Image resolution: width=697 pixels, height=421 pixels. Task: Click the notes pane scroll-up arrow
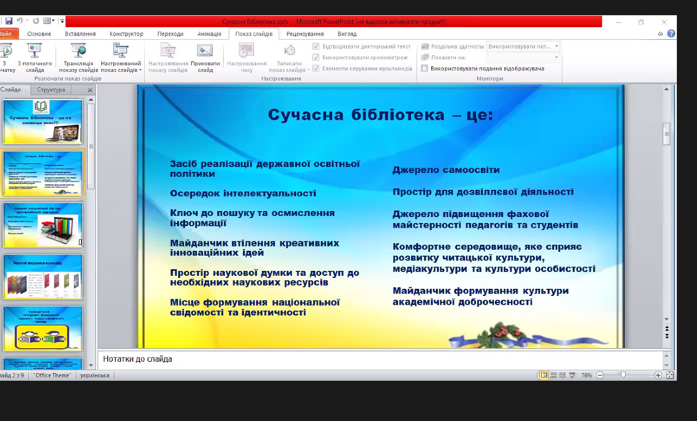(x=667, y=355)
